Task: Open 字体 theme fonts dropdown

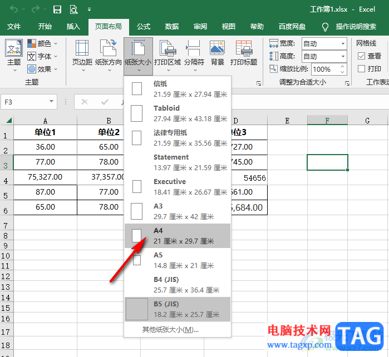Action: point(42,56)
